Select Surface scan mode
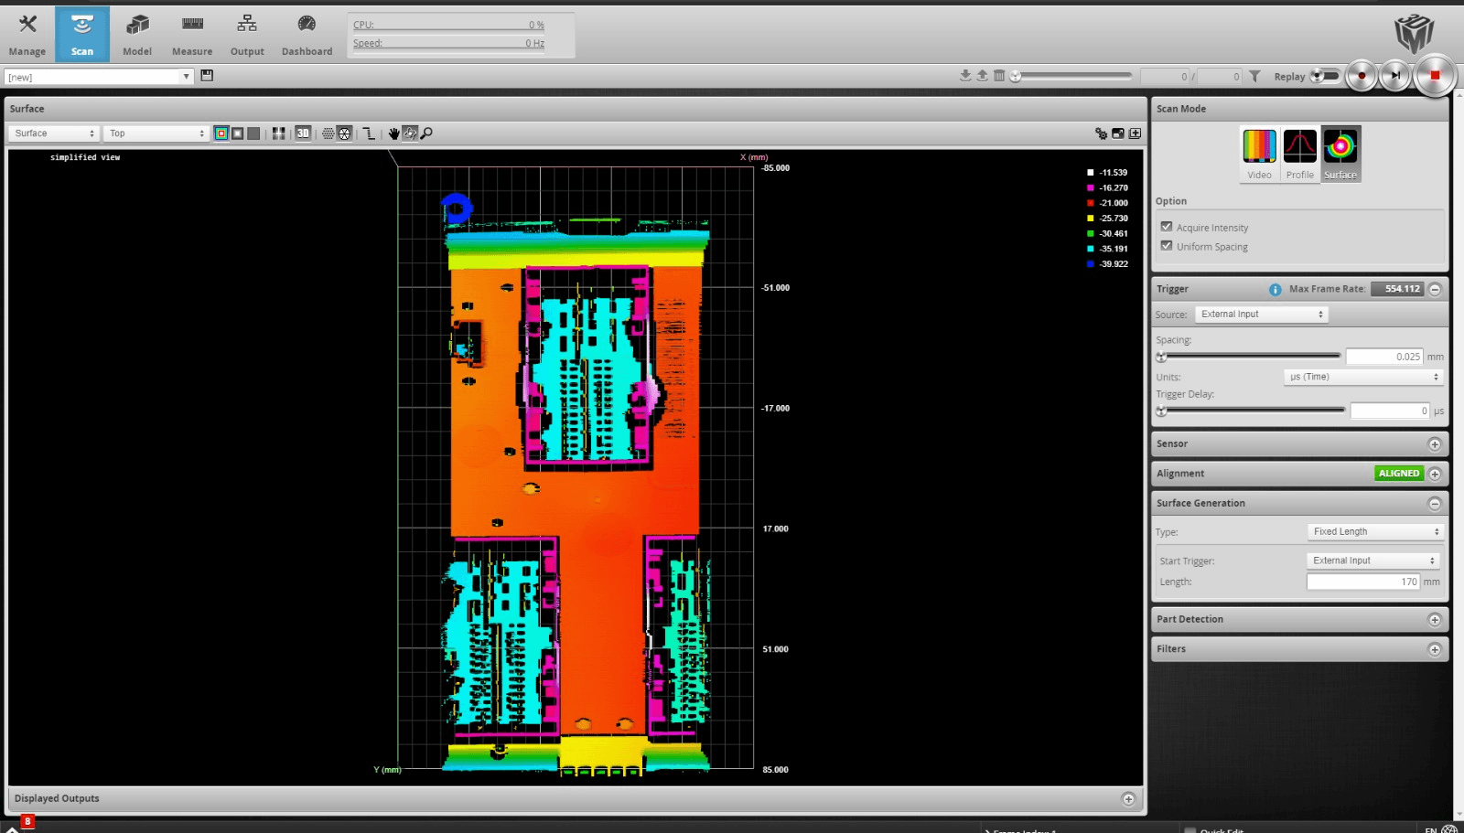1464x833 pixels. pos(1340,155)
